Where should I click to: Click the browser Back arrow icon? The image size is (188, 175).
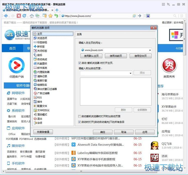pos(6,16)
